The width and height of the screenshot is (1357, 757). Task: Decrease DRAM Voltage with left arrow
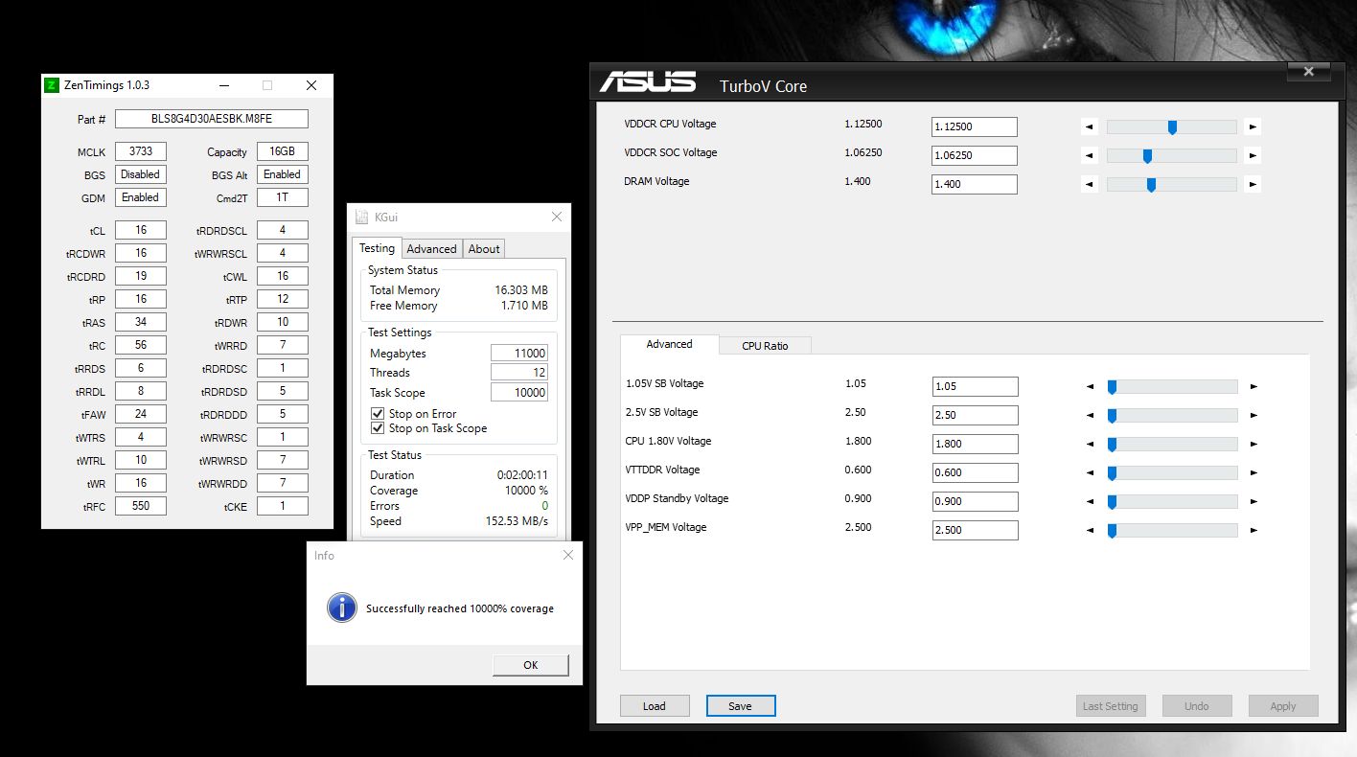point(1090,184)
